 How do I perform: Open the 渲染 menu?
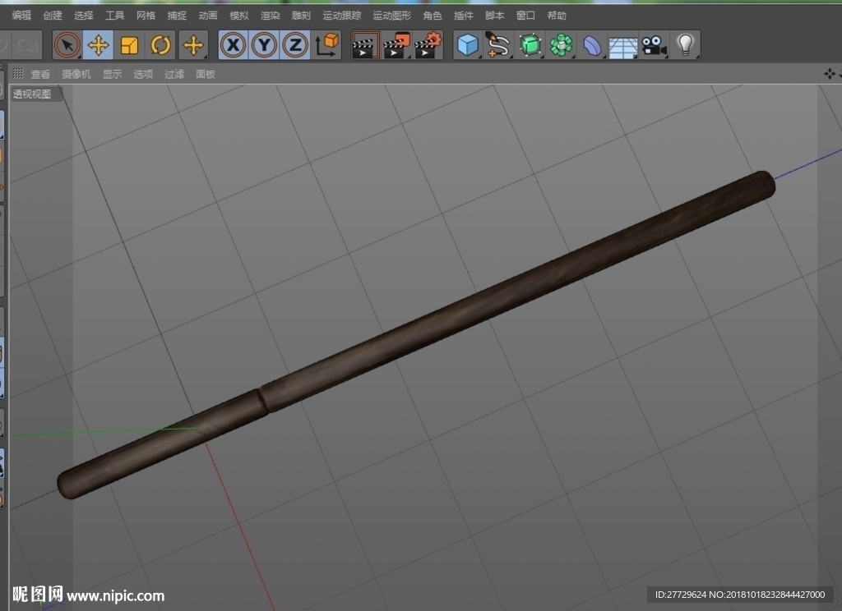(x=270, y=16)
